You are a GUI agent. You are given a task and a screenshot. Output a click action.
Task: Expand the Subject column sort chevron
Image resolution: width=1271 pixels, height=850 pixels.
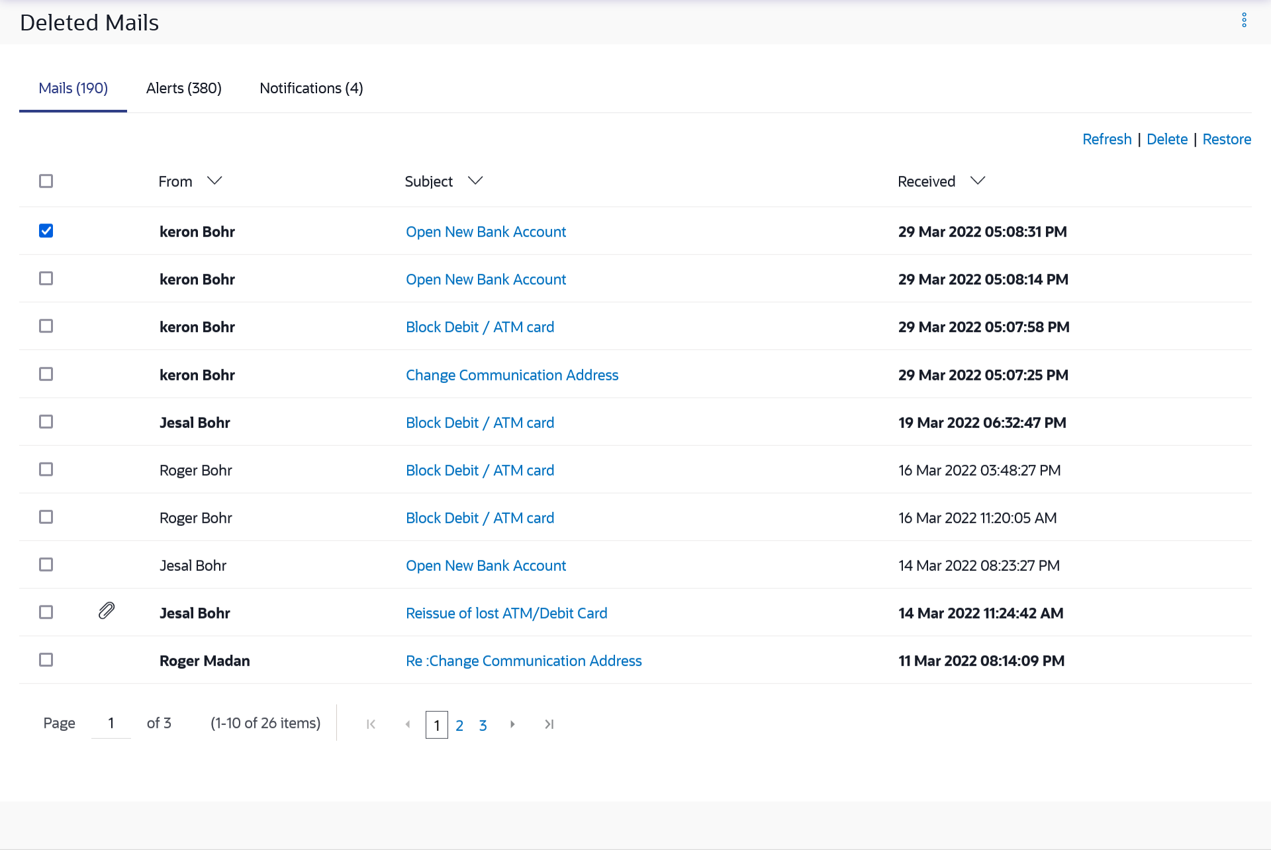coord(475,181)
